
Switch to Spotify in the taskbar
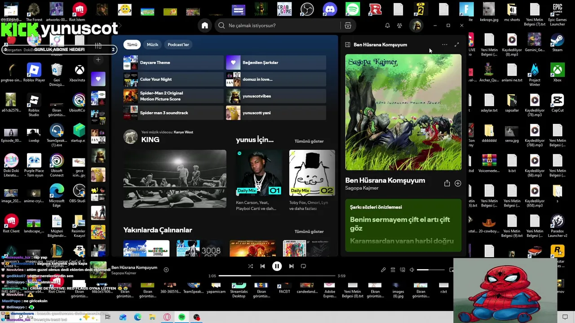[181, 317]
